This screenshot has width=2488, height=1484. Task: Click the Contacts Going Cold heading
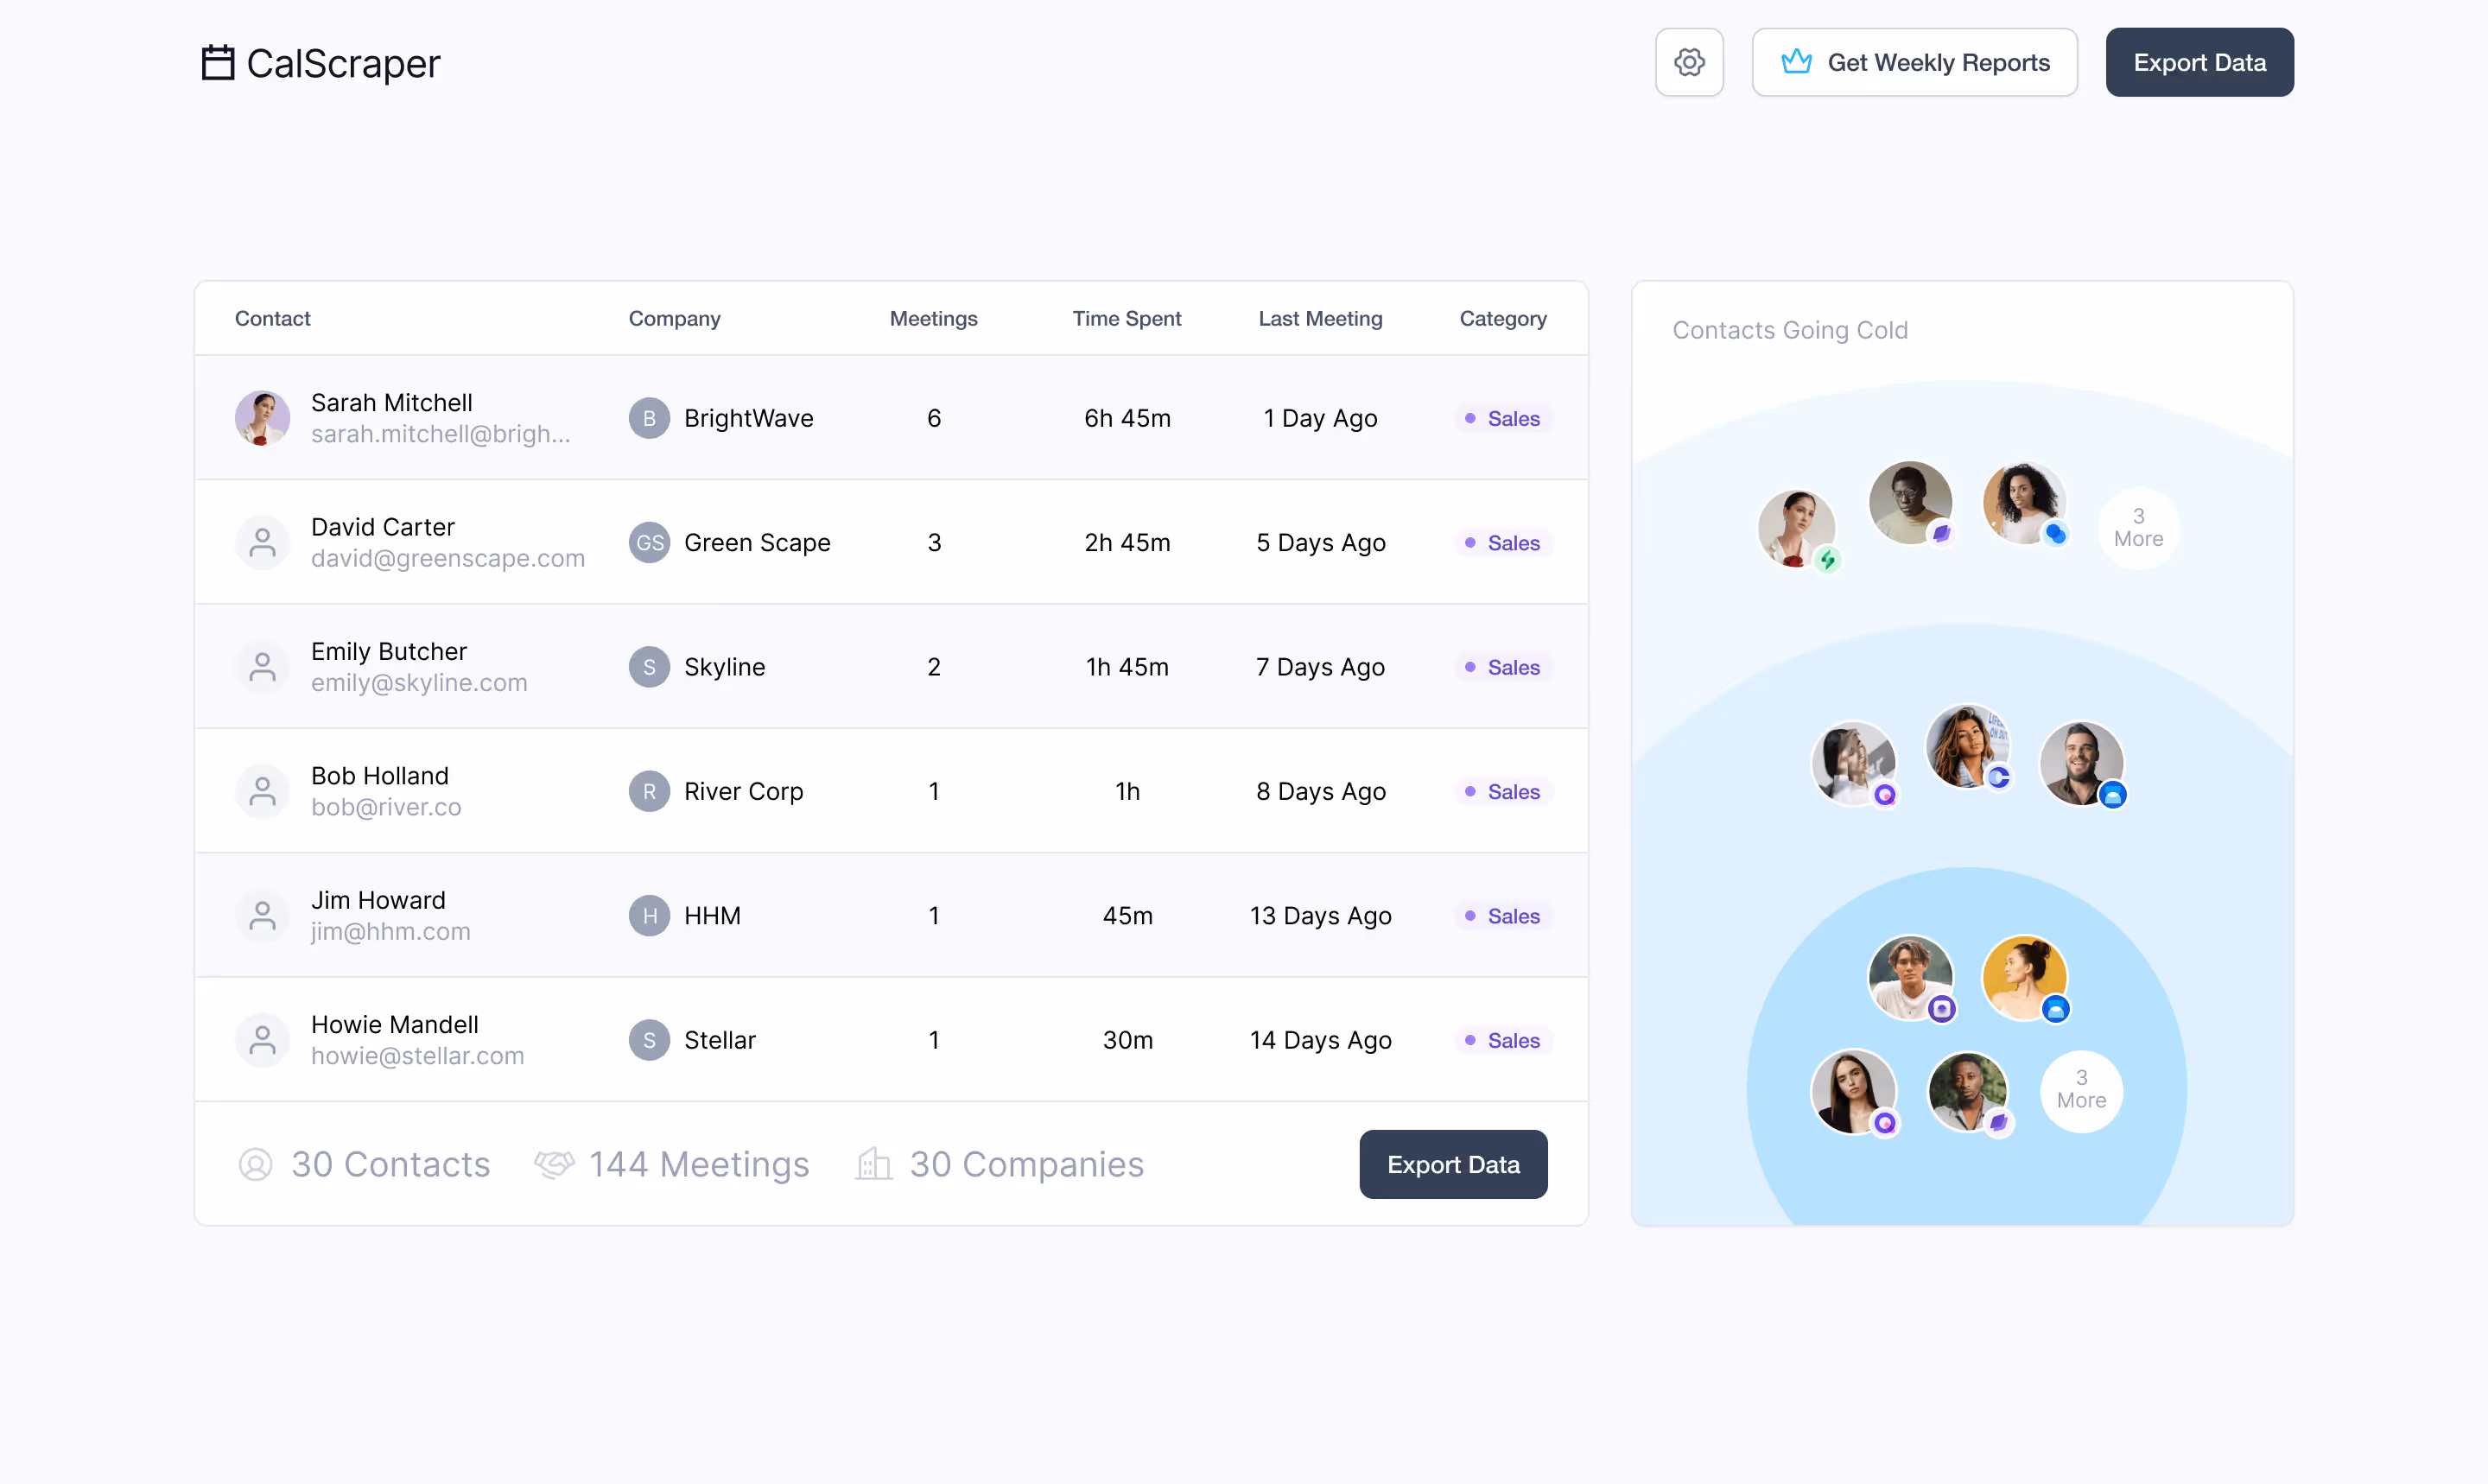(x=1790, y=330)
